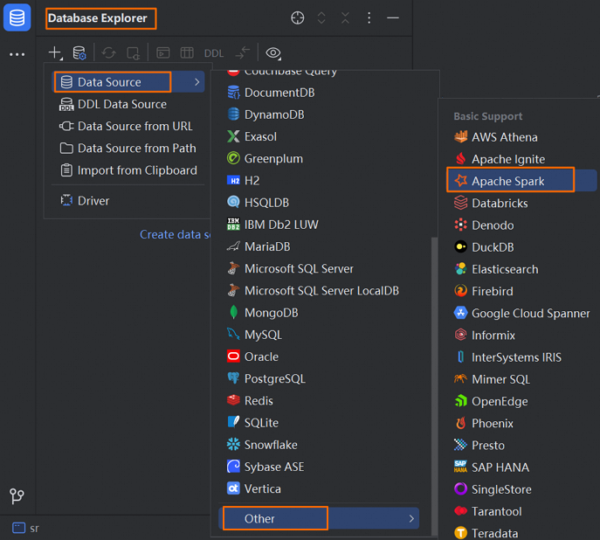Click the Select Opened File crosshair icon

[297, 17]
